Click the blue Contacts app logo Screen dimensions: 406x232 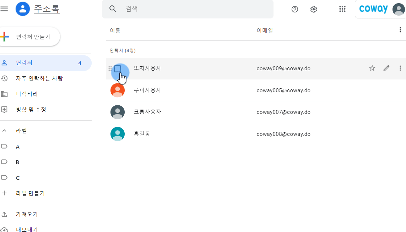23,9
